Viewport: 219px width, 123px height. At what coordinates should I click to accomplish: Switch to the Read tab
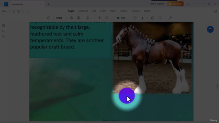pos(70,11)
